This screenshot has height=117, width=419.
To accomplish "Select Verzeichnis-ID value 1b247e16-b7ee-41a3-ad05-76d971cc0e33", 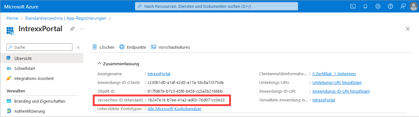I will pyautogui.click(x=186, y=100).
